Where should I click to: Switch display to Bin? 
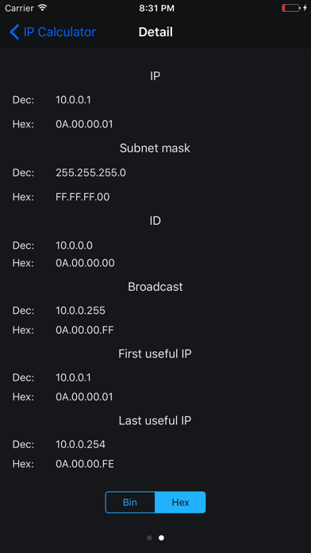pyautogui.click(x=130, y=502)
